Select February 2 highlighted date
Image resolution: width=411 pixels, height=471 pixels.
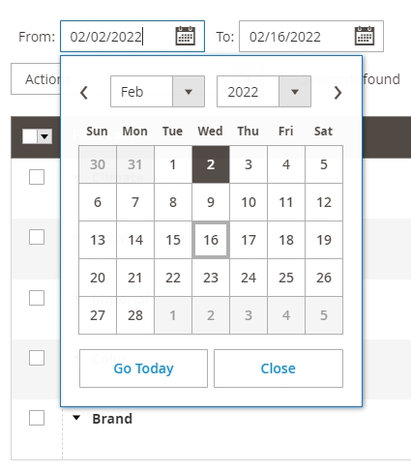[211, 164]
